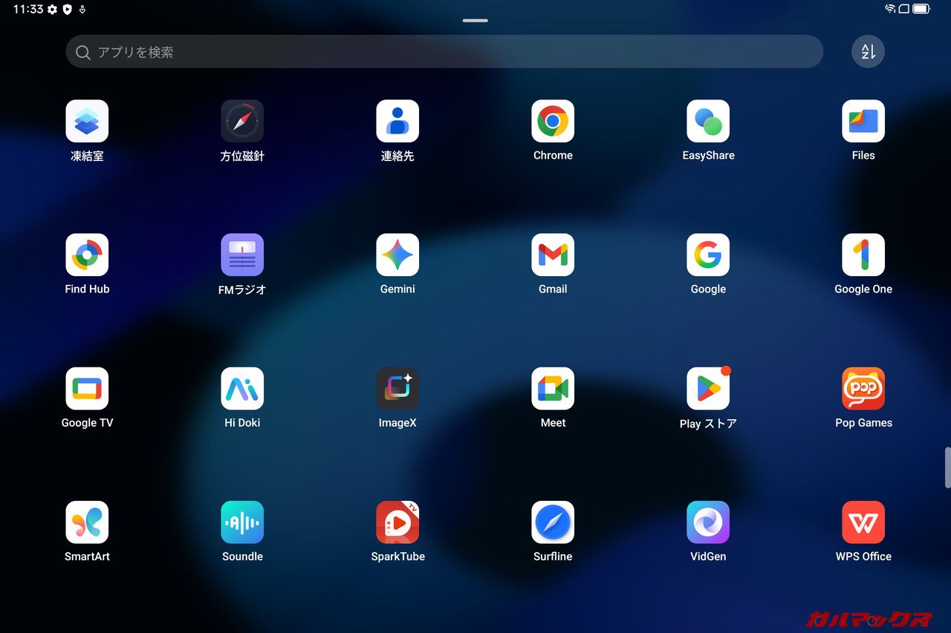Screen dimensions: 951x633
Task: Launch the Hi Doki app
Action: click(x=242, y=389)
